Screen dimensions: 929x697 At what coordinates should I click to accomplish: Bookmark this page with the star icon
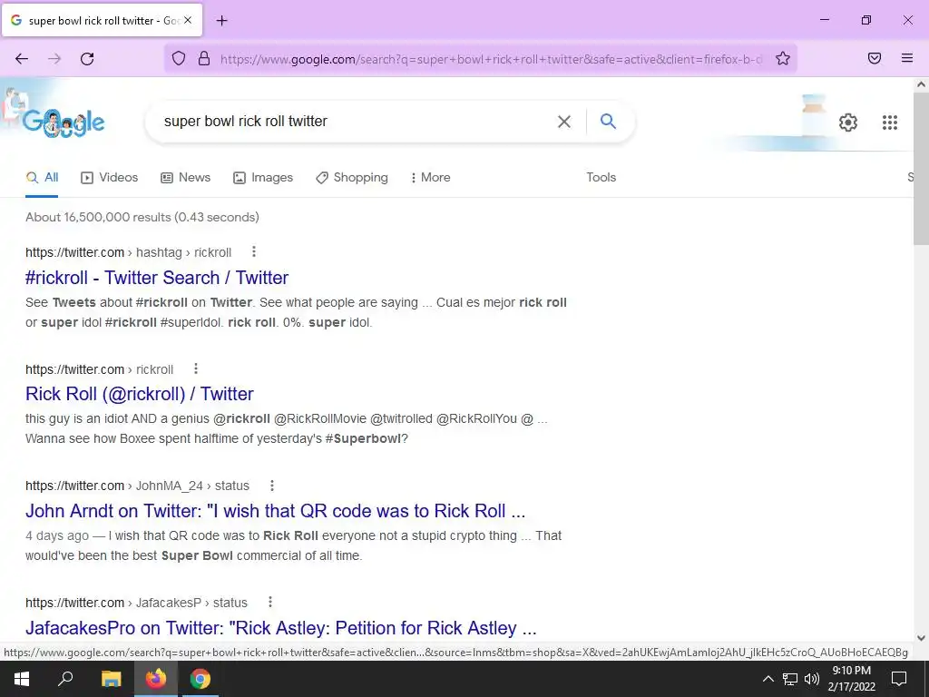point(783,58)
